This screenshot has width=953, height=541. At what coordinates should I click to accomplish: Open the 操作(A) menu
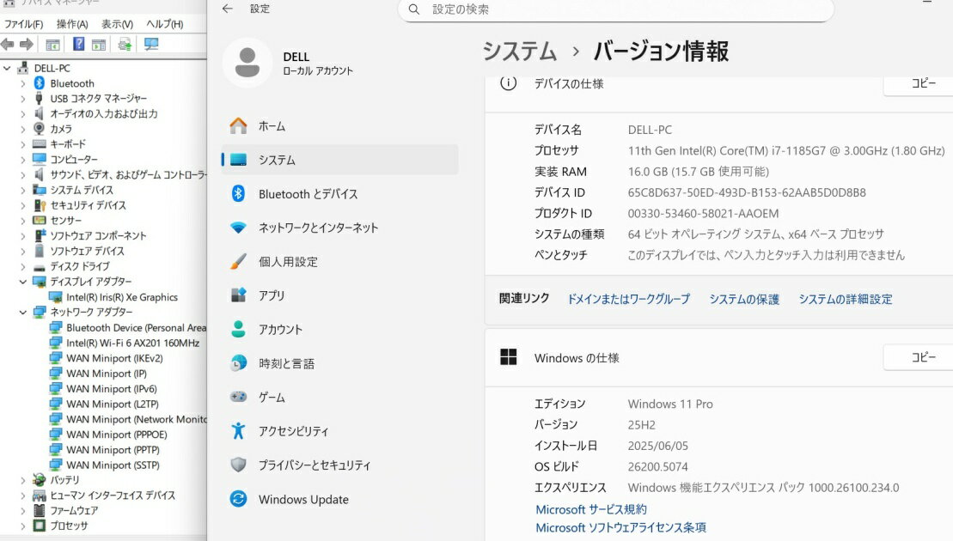(72, 24)
